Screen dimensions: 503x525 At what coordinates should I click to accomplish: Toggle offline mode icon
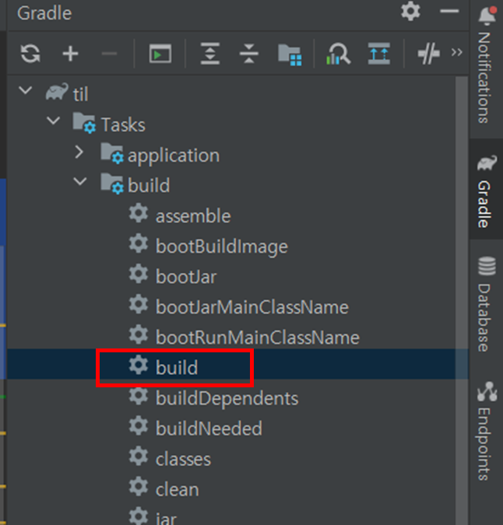tap(428, 54)
